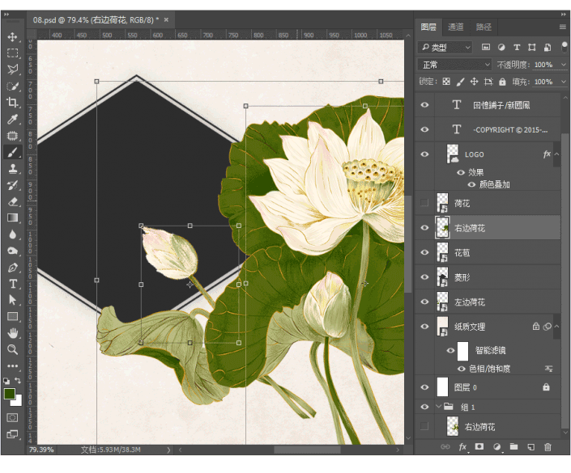
Task: Hide the COPYRIGHT text layer
Action: pos(424,129)
